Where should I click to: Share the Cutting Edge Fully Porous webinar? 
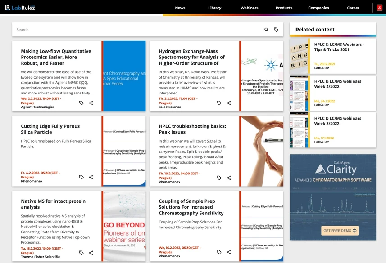tap(91, 177)
